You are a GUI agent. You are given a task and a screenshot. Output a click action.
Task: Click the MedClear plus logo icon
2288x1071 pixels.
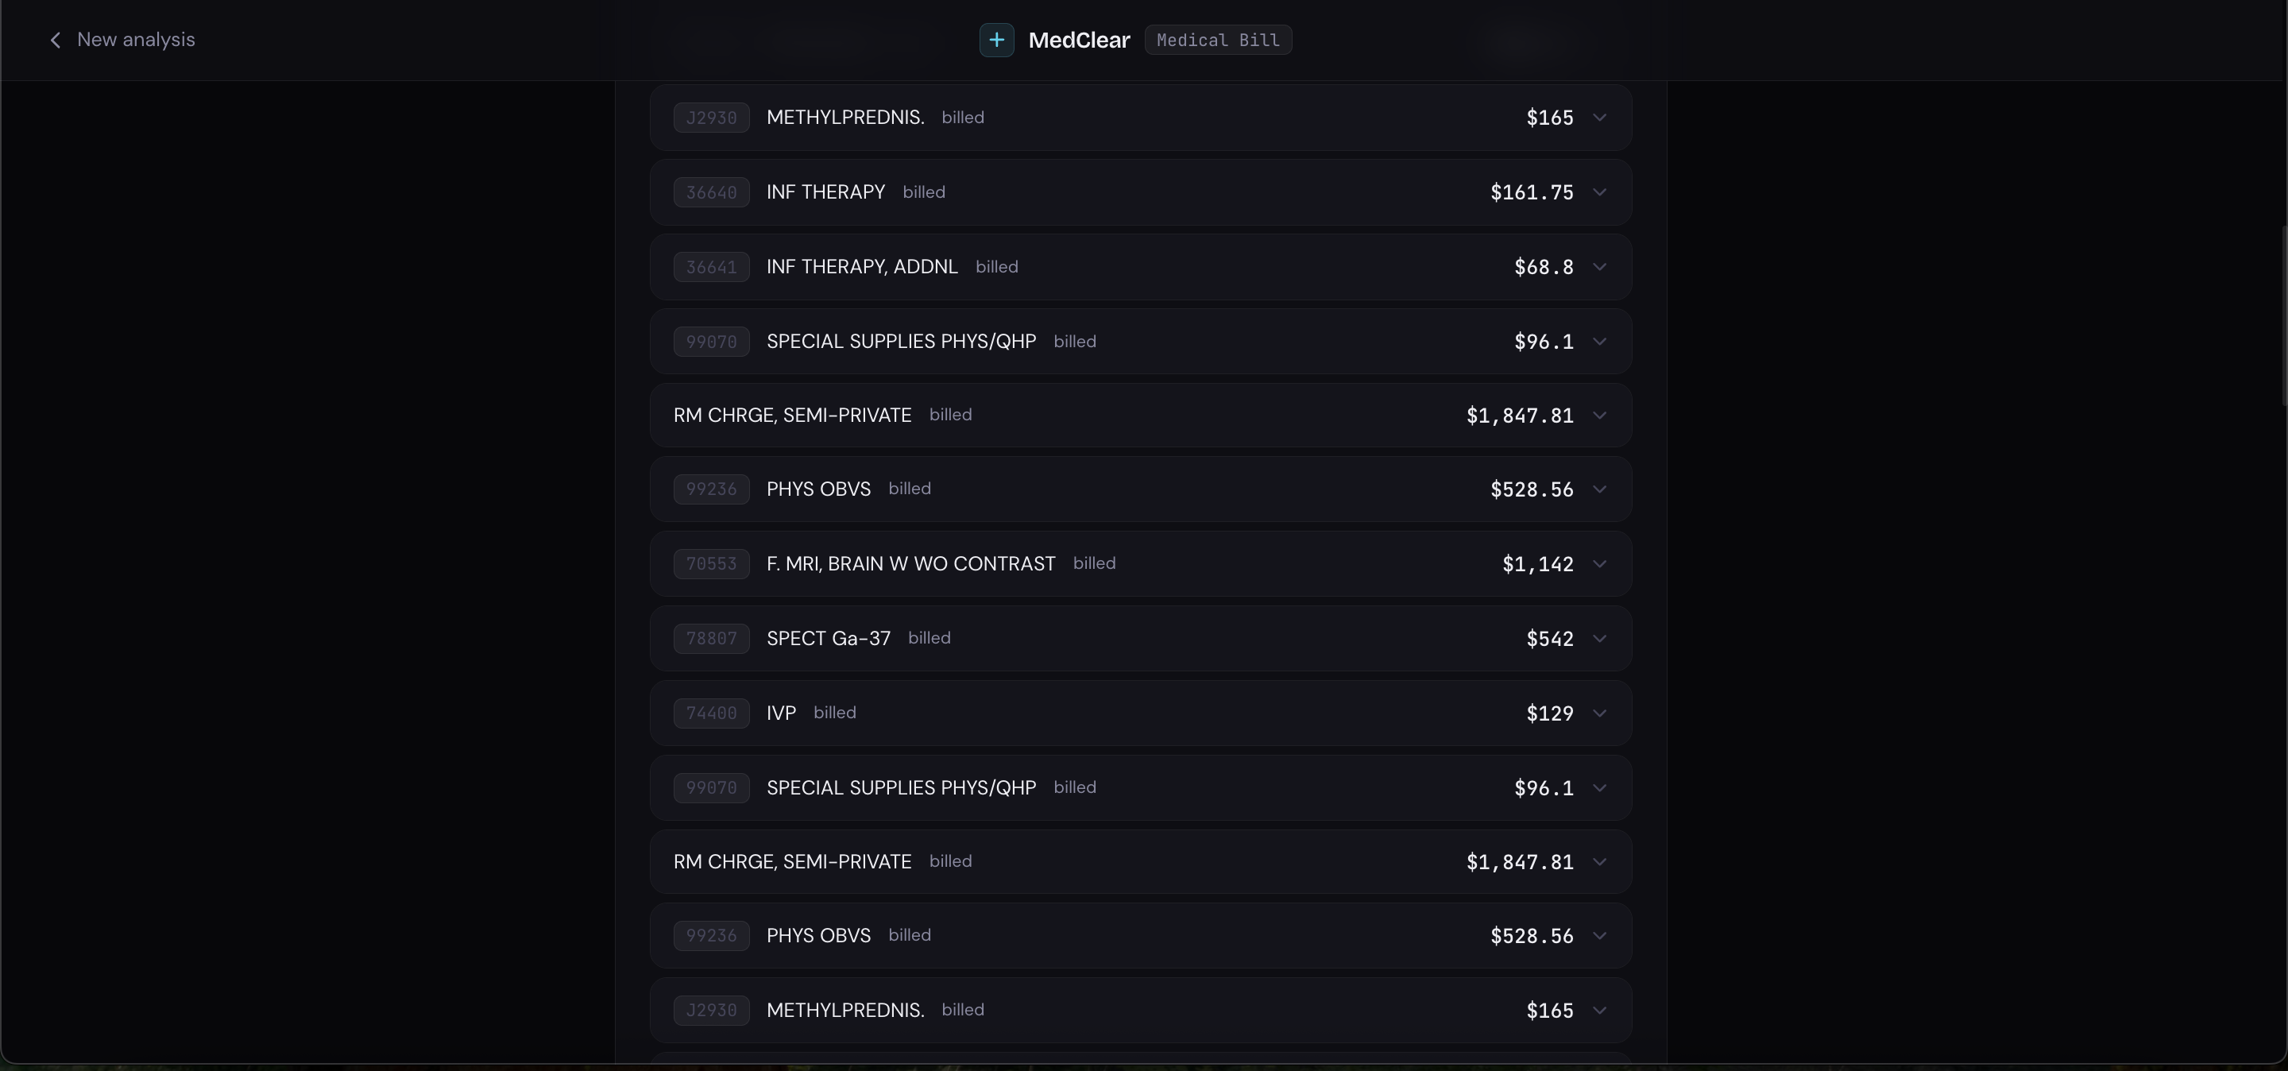point(996,40)
